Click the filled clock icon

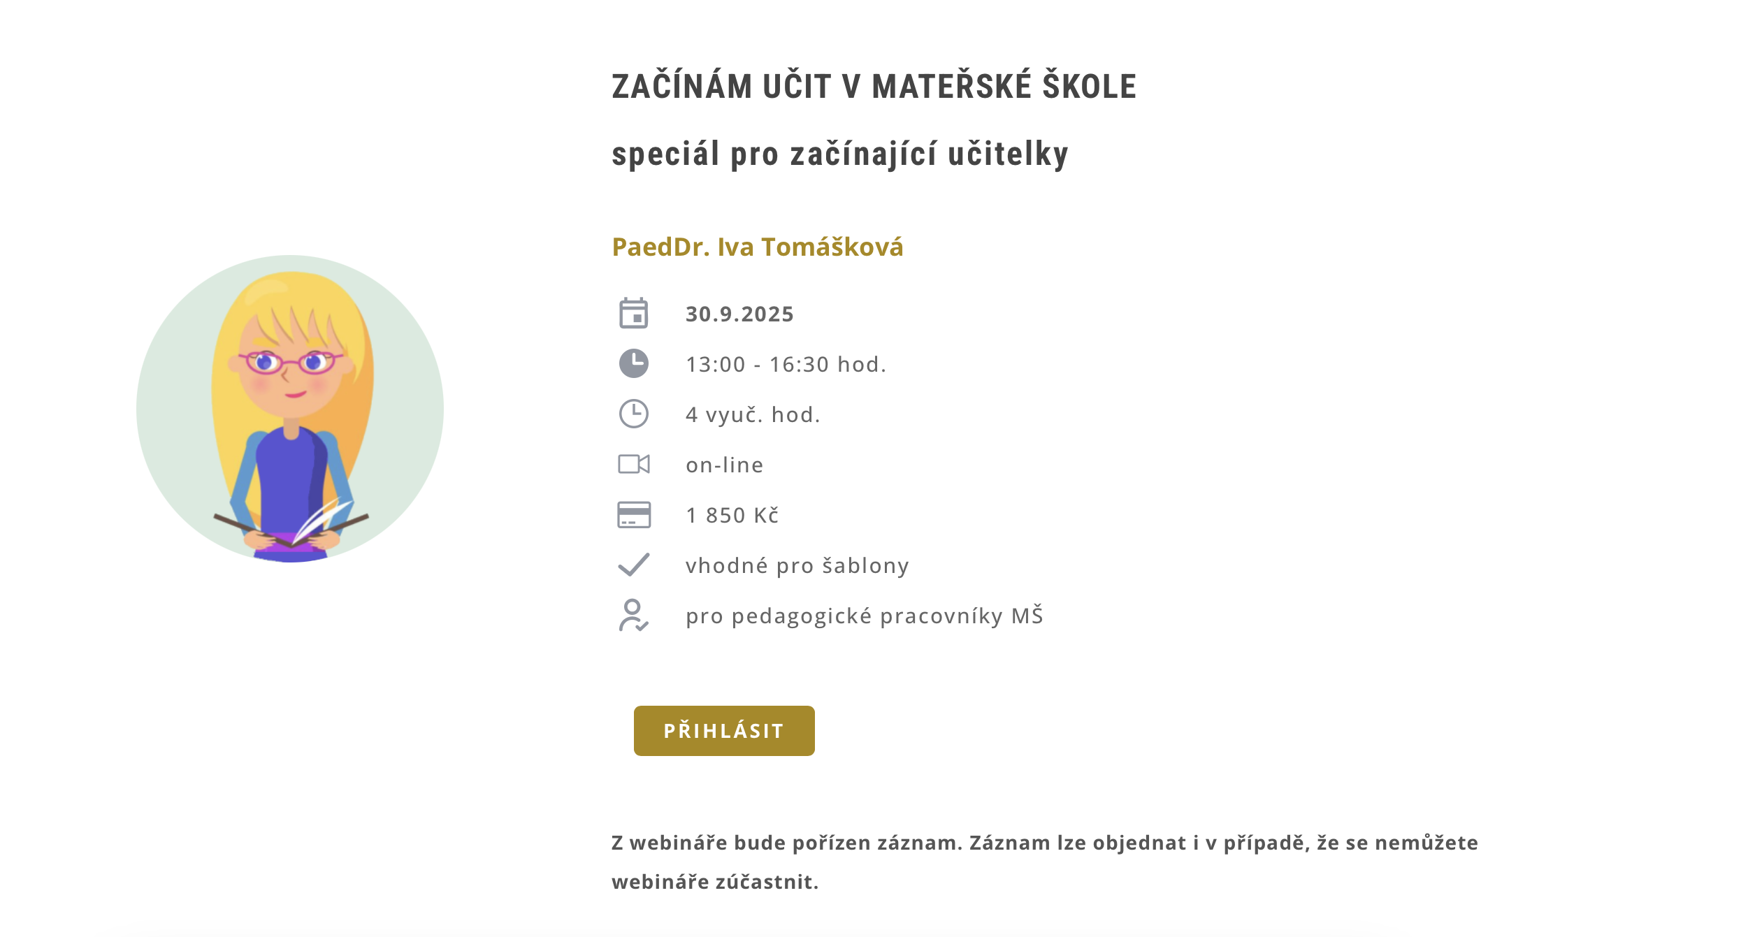(633, 363)
